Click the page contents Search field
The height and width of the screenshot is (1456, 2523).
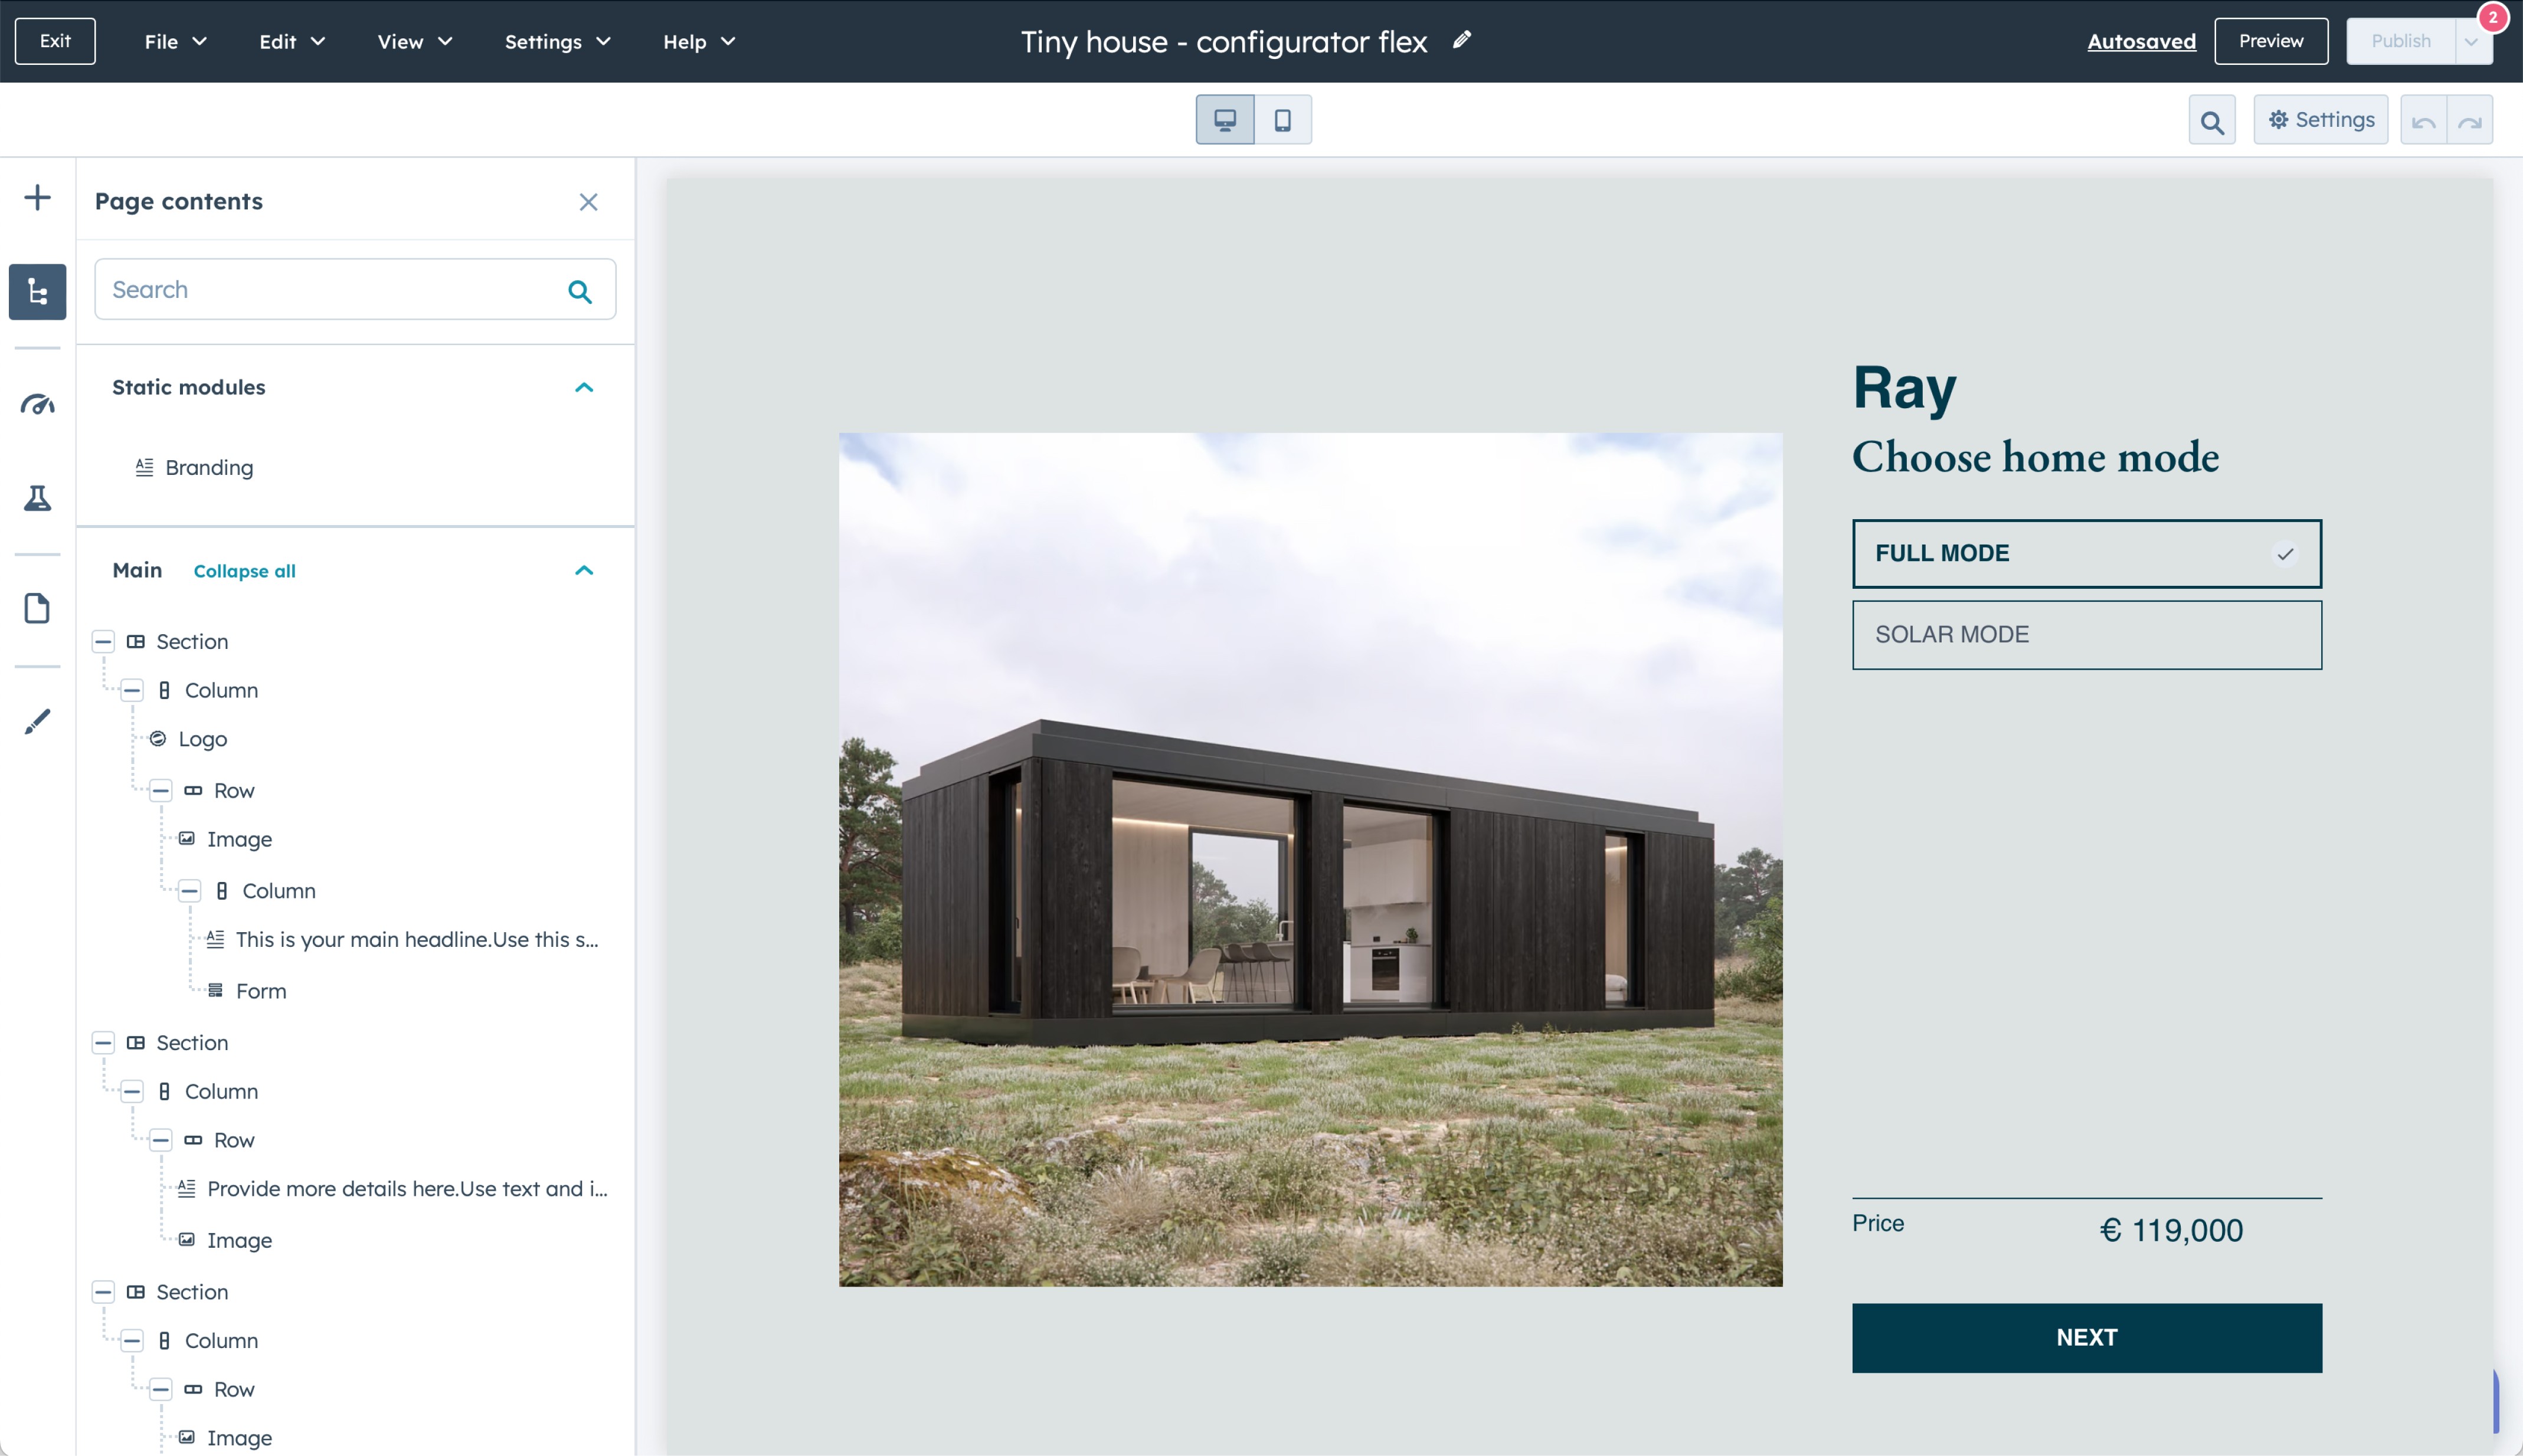(330, 290)
